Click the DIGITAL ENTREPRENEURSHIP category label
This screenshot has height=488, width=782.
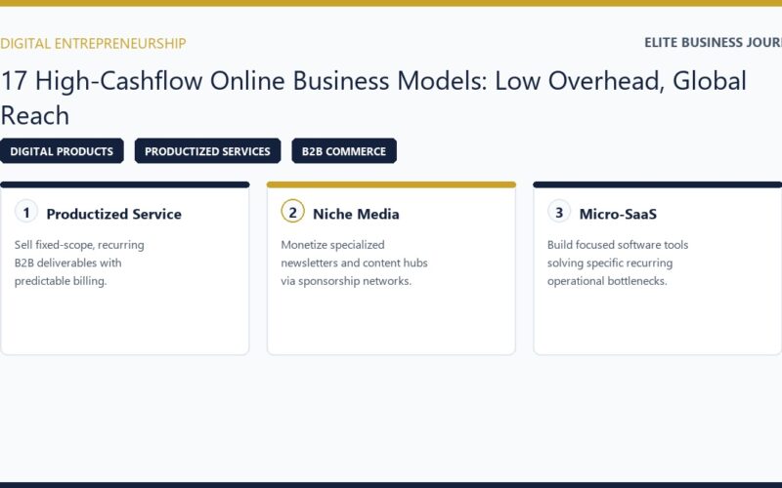point(93,43)
